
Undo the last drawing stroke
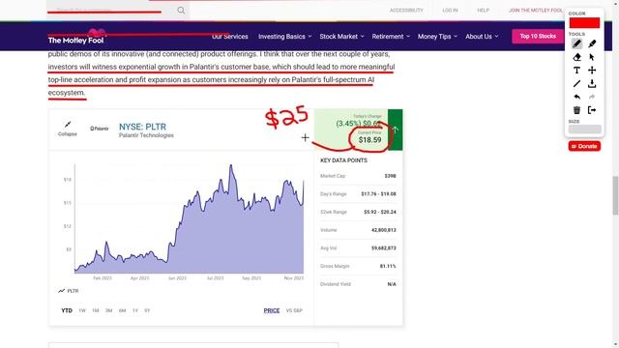click(576, 97)
